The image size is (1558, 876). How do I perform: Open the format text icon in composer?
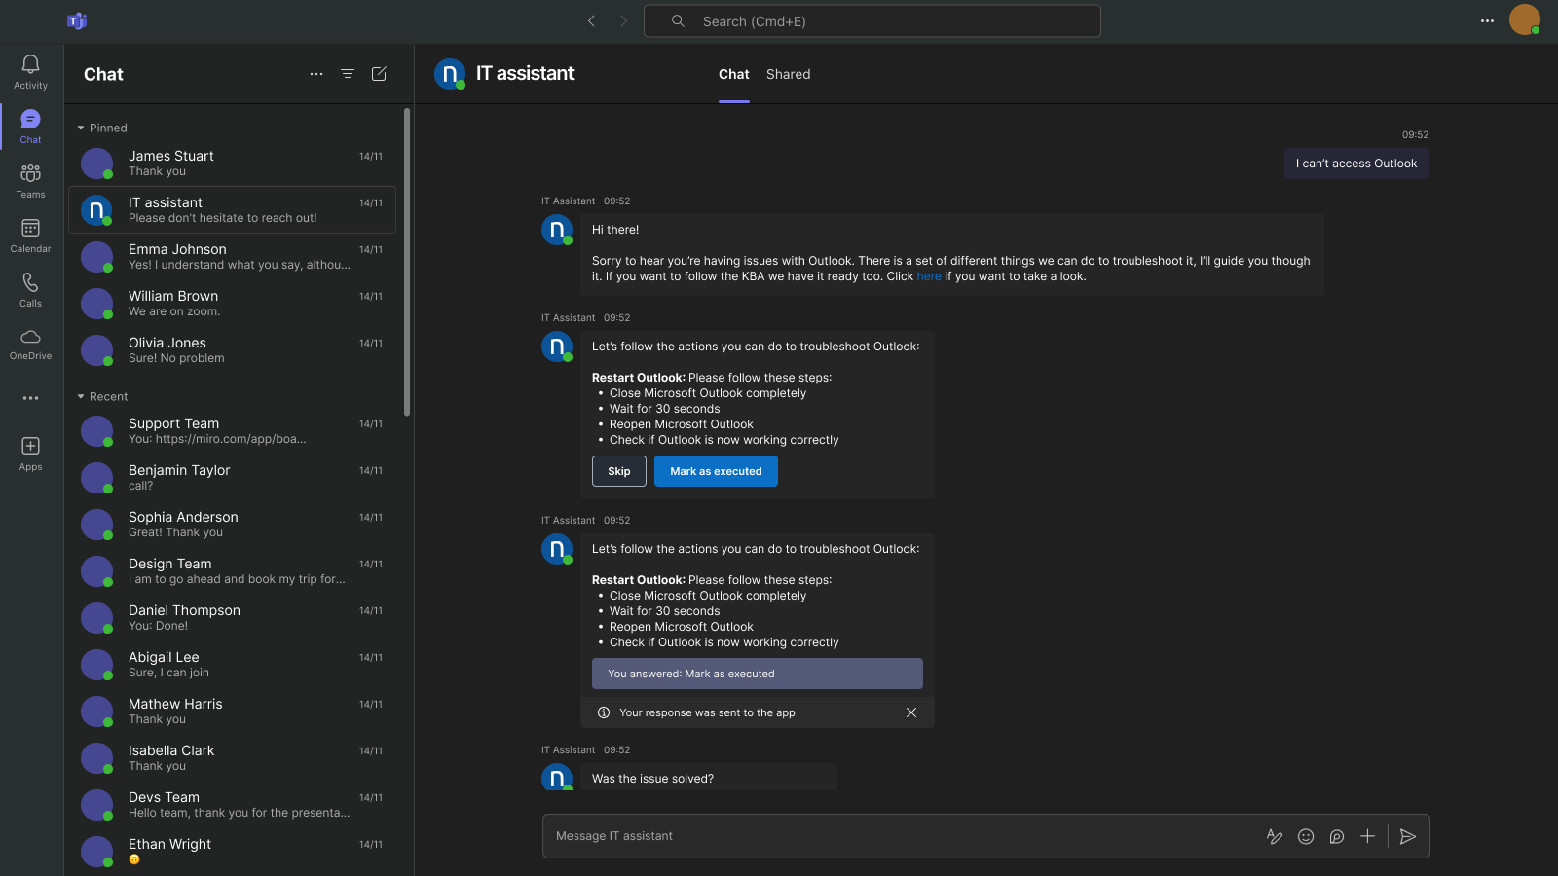coord(1274,836)
